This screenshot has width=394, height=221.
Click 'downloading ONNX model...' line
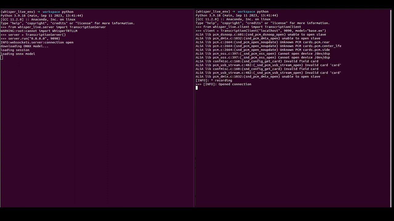tap(24, 46)
